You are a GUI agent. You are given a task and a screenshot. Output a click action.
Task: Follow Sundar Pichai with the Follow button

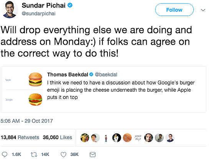click(175, 10)
